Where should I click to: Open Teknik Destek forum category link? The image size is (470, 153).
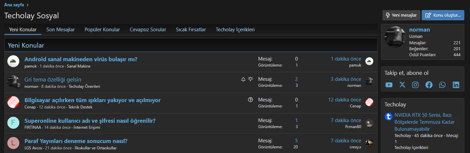[x=80, y=107]
